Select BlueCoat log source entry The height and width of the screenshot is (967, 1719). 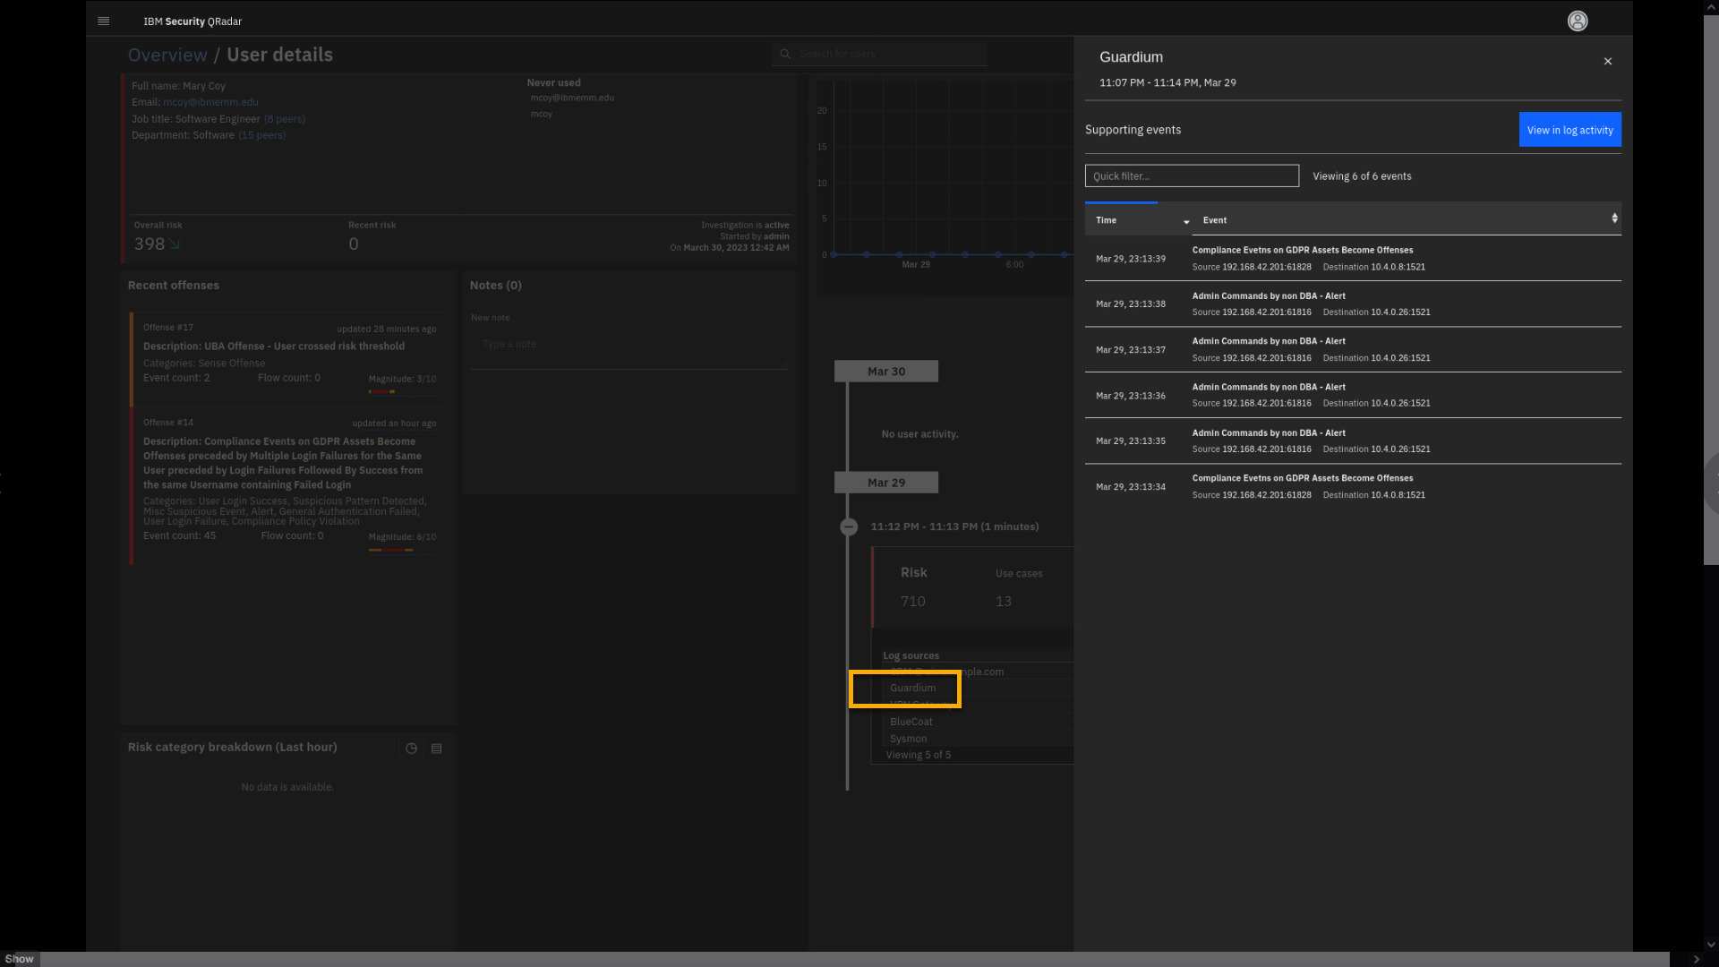pos(911,722)
